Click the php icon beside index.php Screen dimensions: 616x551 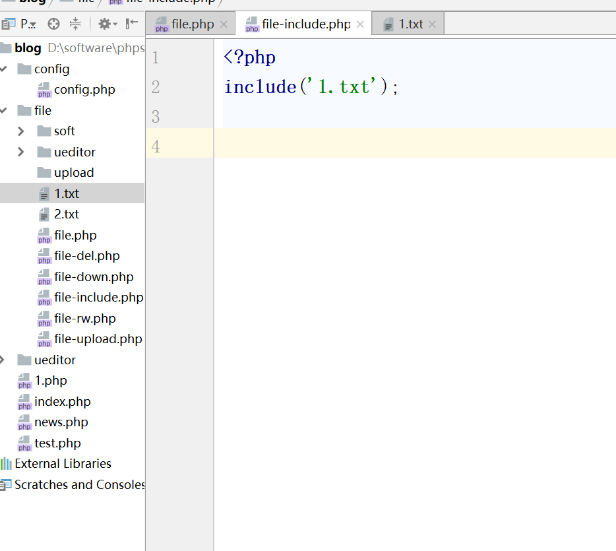[24, 402]
